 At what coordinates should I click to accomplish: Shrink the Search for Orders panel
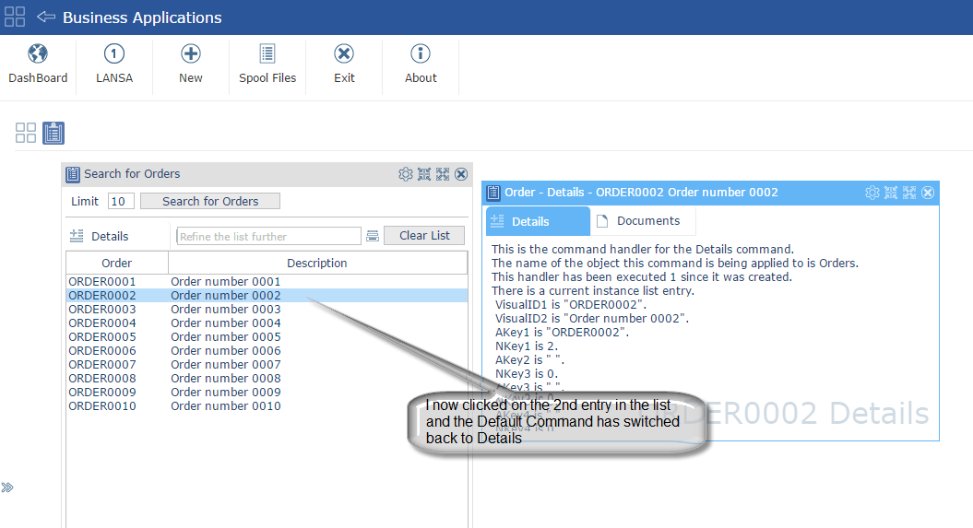click(x=424, y=174)
